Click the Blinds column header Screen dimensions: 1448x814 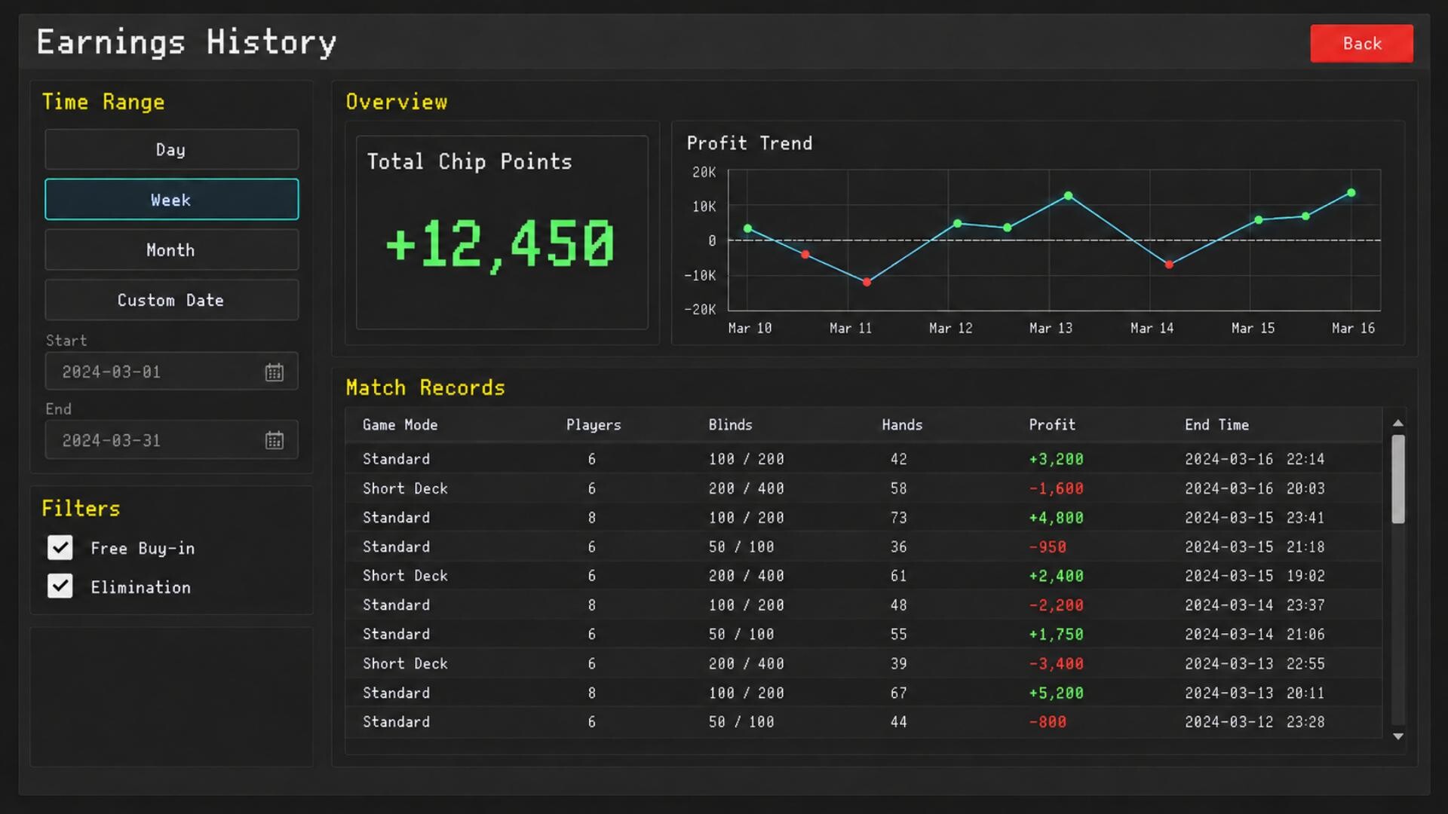[730, 425]
